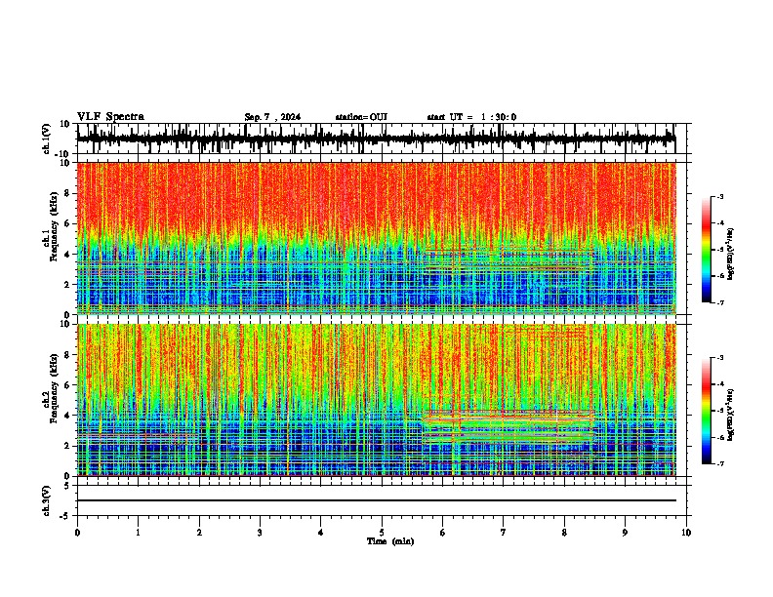Click the ch.1 log(PSD) color bar title
The image size is (773, 597).
[730, 255]
